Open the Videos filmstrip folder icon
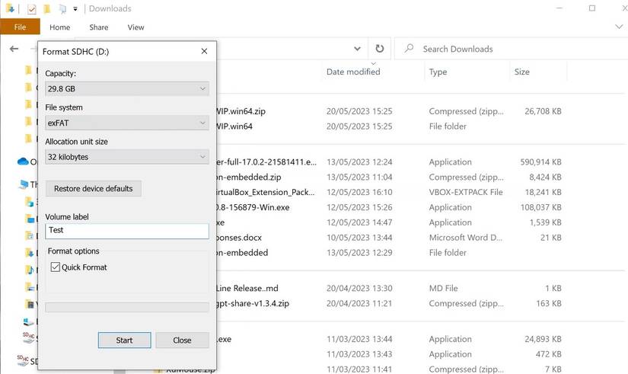 pyautogui.click(x=29, y=304)
